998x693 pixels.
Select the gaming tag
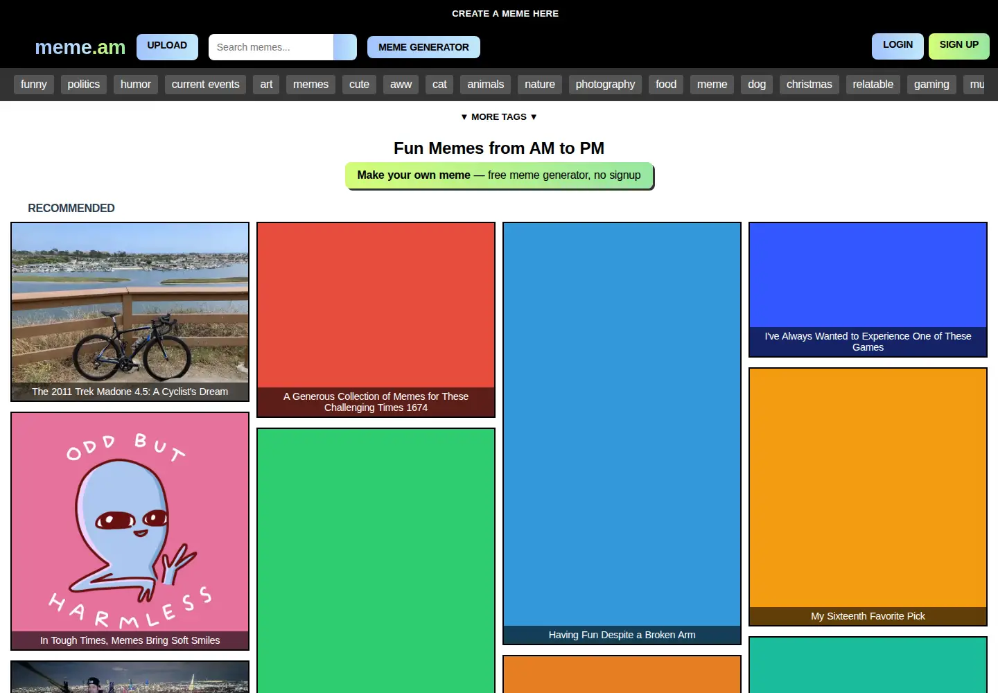pyautogui.click(x=931, y=85)
